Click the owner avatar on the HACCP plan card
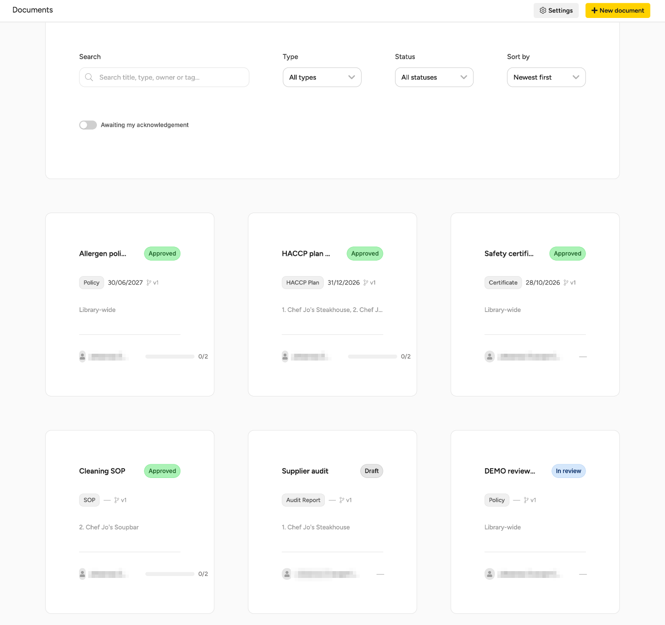Screen dimensions: 665x625 [285, 356]
